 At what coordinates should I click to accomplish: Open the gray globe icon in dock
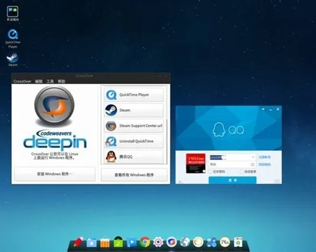click(185, 242)
